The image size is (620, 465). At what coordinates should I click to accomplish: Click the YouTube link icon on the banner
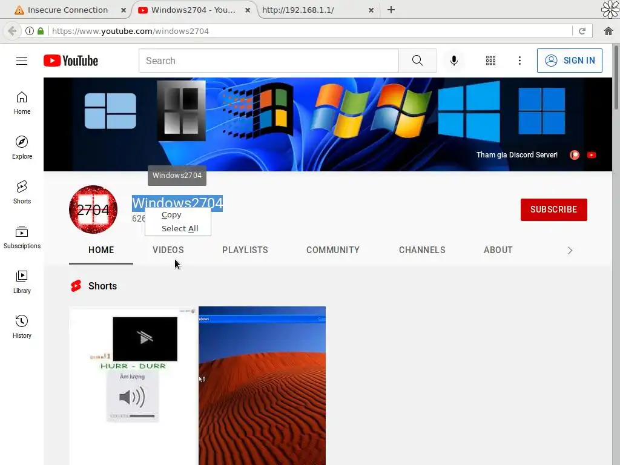click(x=592, y=155)
